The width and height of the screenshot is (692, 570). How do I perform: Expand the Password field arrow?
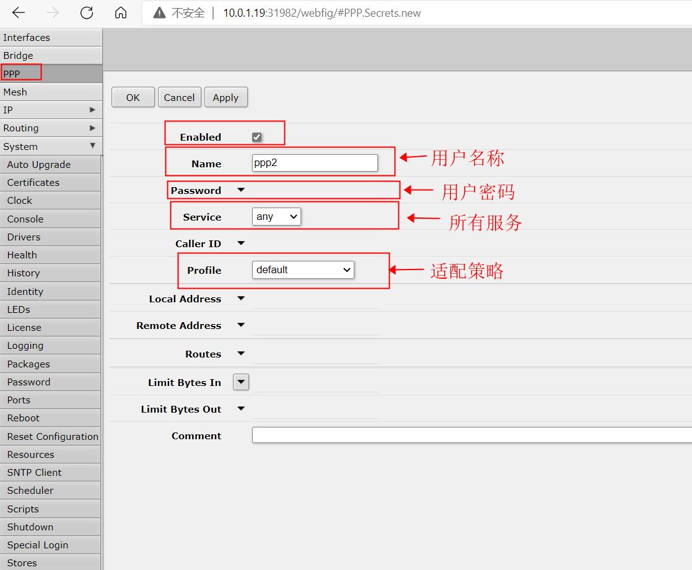pos(241,190)
